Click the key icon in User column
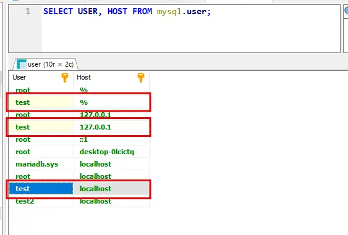This screenshot has width=348, height=235. pyautogui.click(x=65, y=78)
